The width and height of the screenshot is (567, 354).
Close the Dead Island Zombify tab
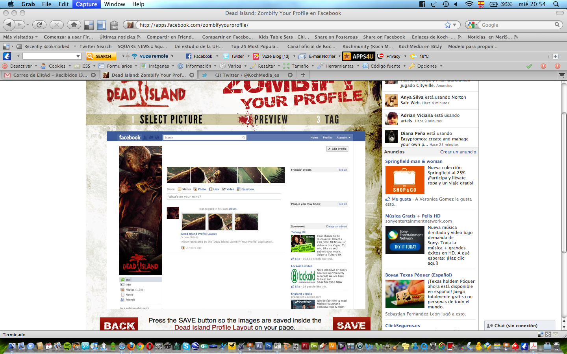pos(192,75)
